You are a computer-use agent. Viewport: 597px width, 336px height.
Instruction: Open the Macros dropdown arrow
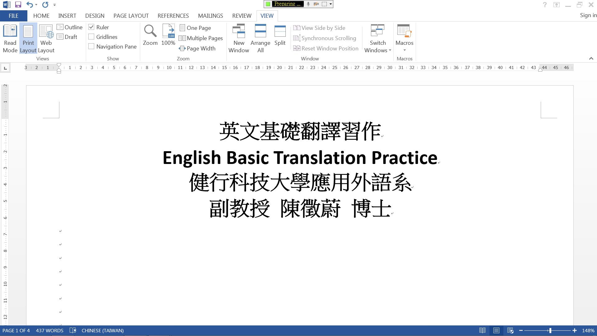click(405, 50)
